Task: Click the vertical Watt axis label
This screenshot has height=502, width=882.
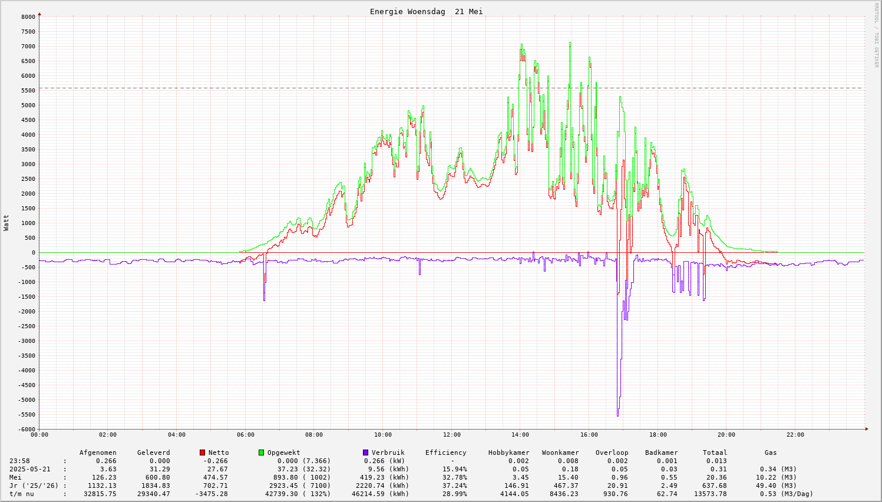Action: (x=6, y=223)
